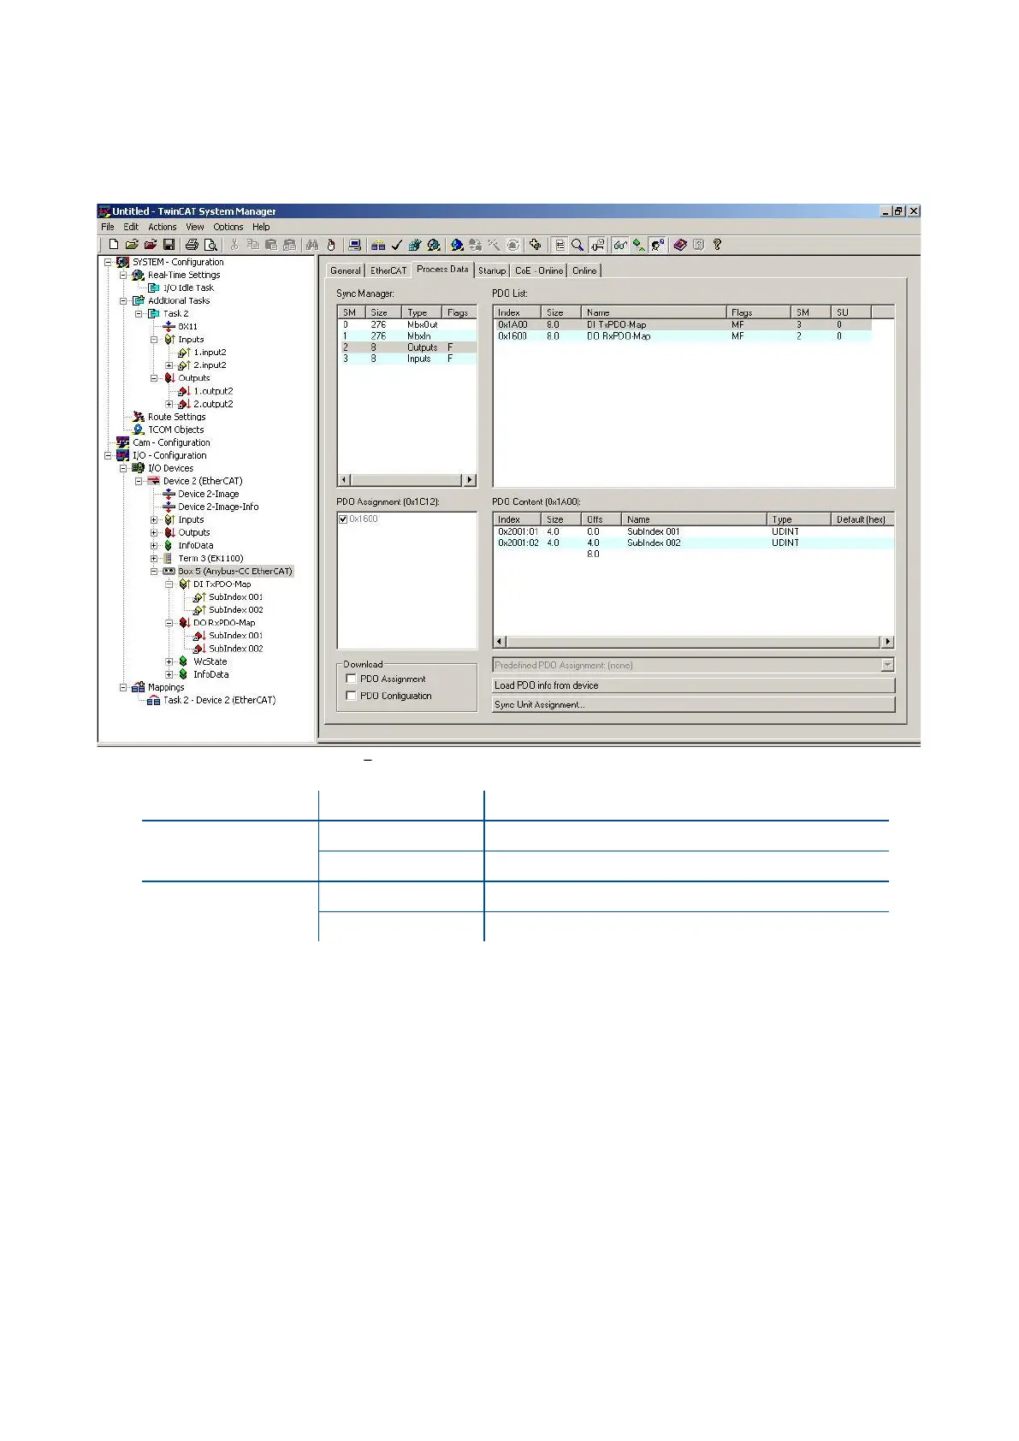The height and width of the screenshot is (1441, 1019).
Task: Click the Print toolbar icon
Action: [x=192, y=245]
